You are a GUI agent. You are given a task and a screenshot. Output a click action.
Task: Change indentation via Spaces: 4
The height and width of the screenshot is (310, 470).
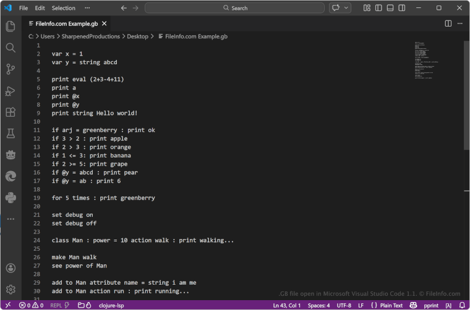click(x=318, y=305)
